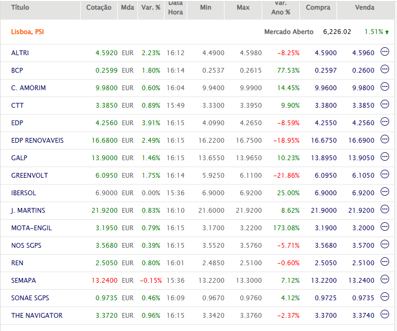Open the C. AMORIM stock link
Viewport: 397px width, 331px height.
[x=28, y=88]
